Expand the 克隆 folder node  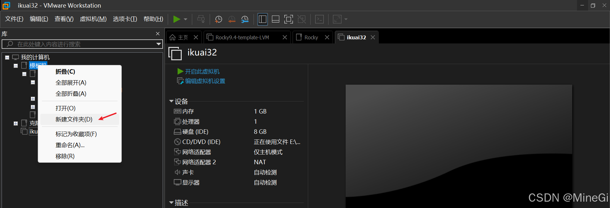(x=16, y=124)
